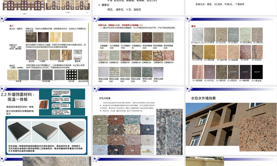Click the text 筒瓦、波形瓦、S瓦、油毡瓦
The height and width of the screenshot is (166, 277).
coord(124,9)
